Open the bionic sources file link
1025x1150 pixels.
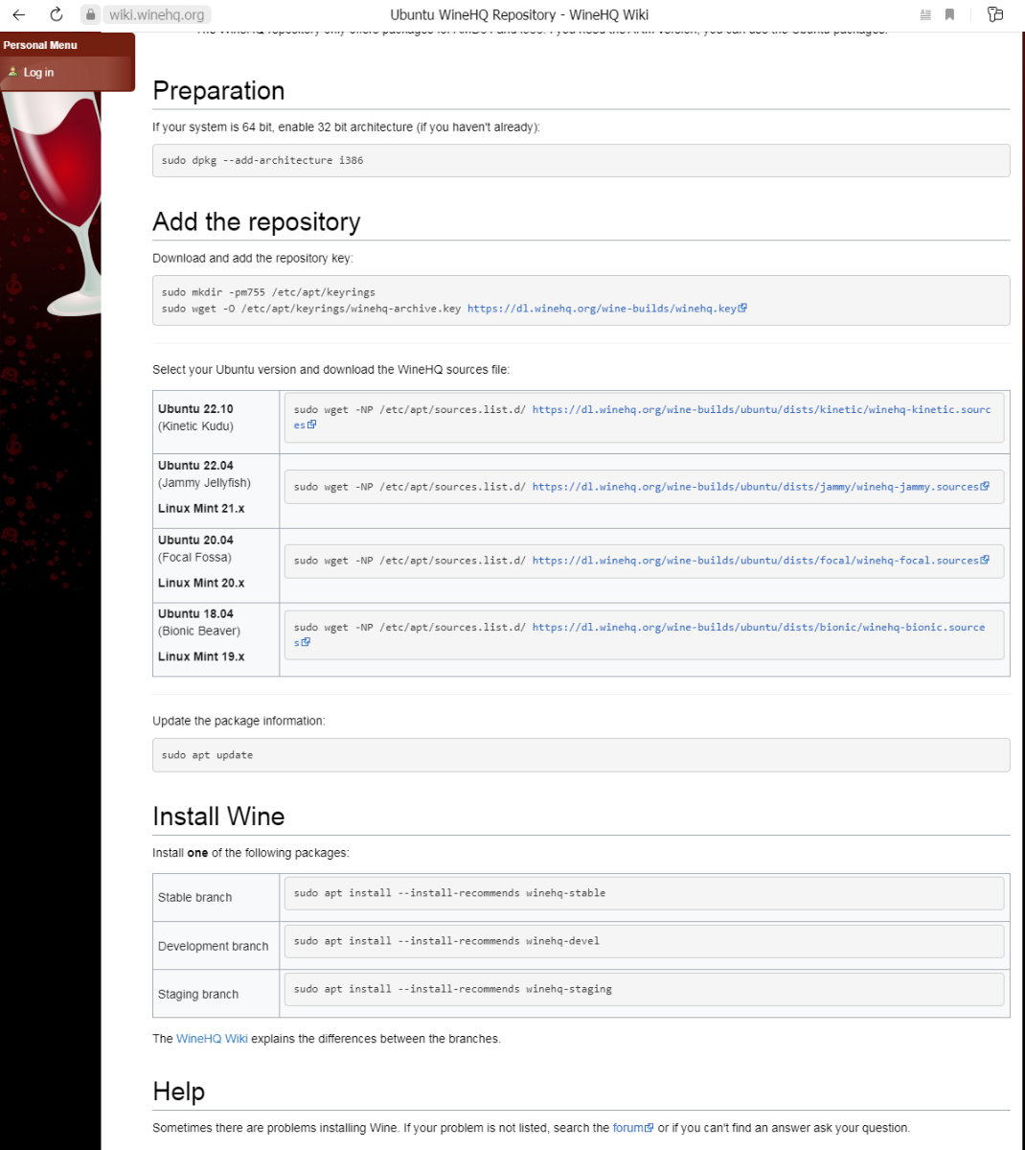click(758, 627)
